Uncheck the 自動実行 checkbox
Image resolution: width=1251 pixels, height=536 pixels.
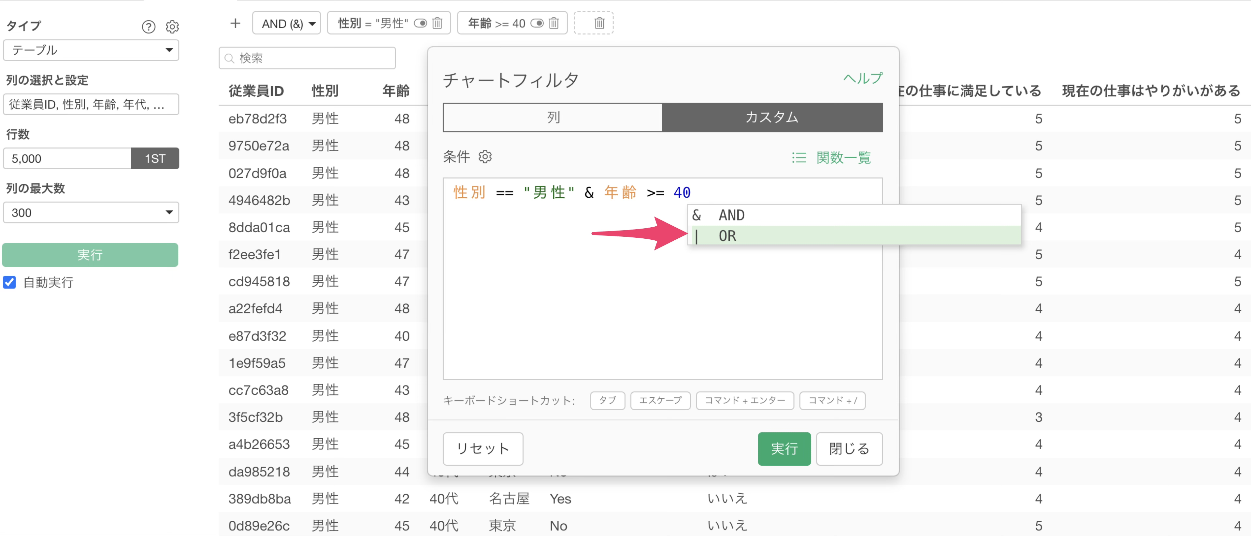coord(10,282)
